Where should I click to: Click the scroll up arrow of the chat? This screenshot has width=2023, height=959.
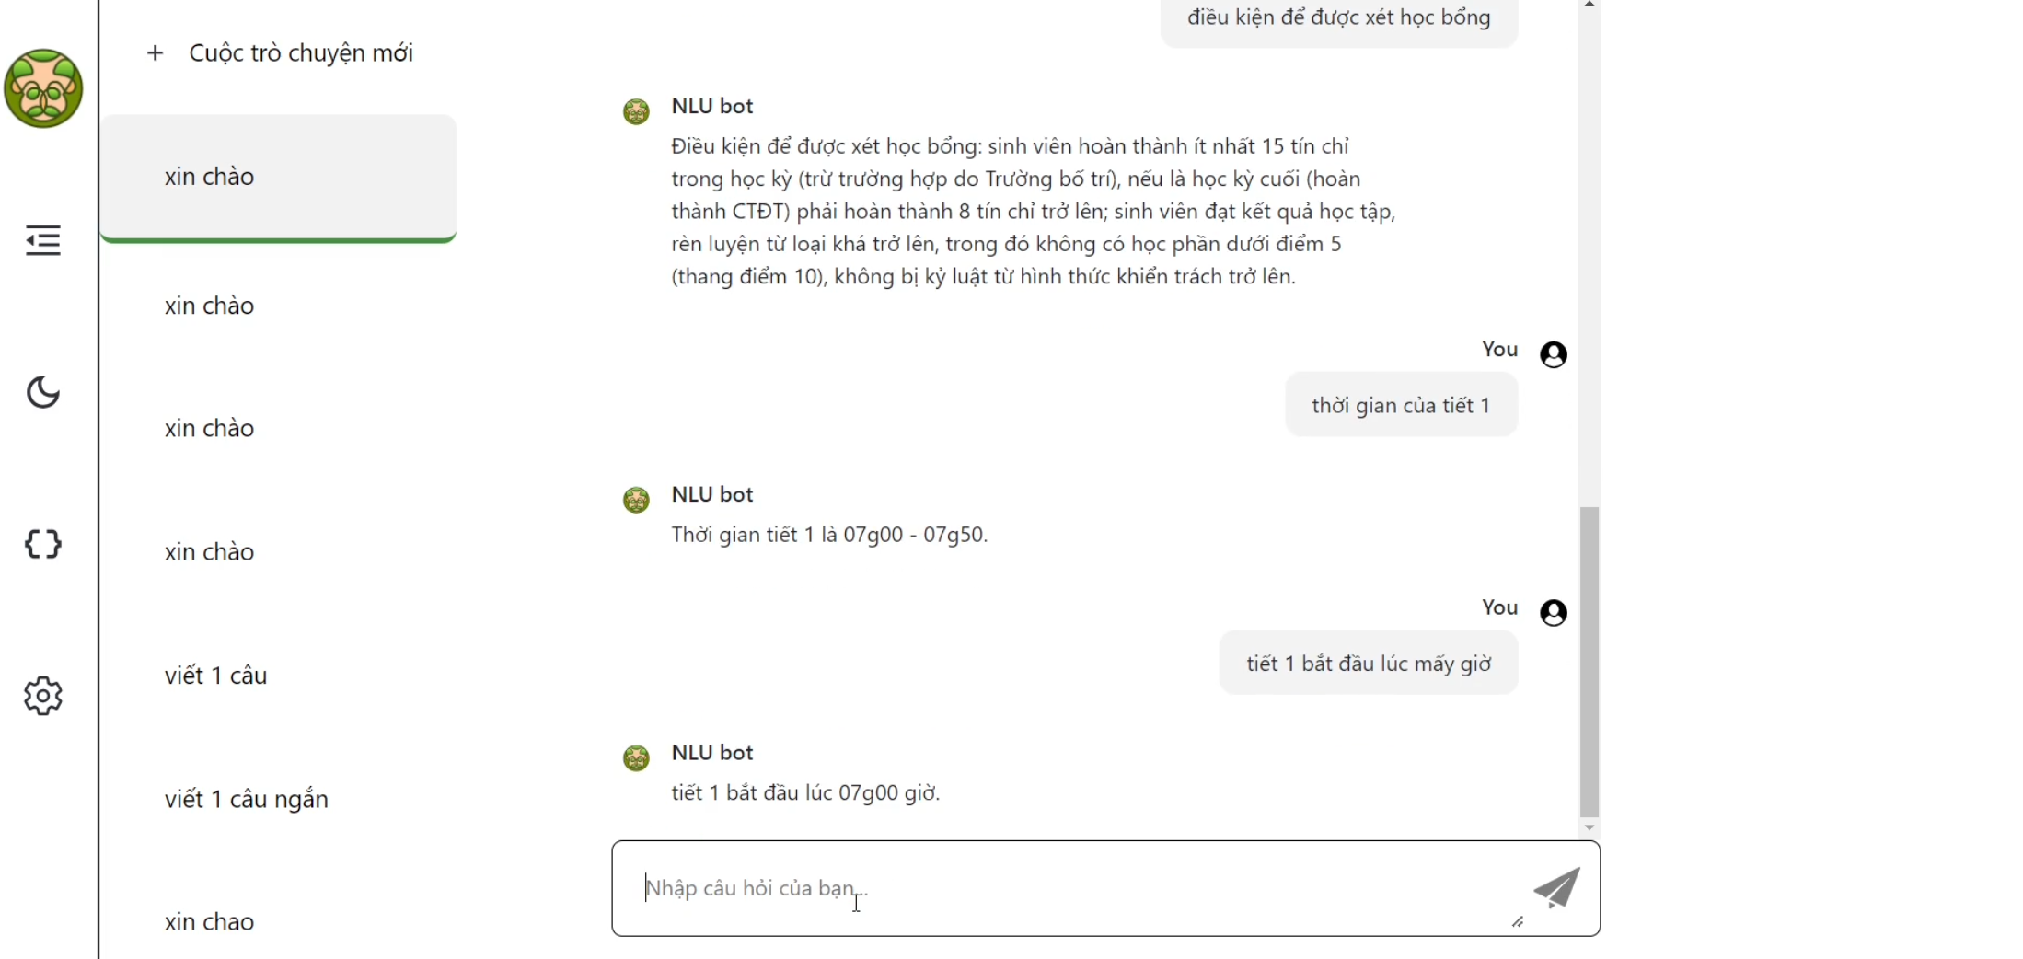(1589, 5)
